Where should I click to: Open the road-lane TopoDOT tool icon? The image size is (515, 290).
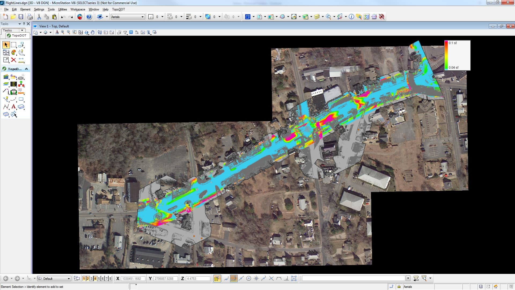(14, 84)
